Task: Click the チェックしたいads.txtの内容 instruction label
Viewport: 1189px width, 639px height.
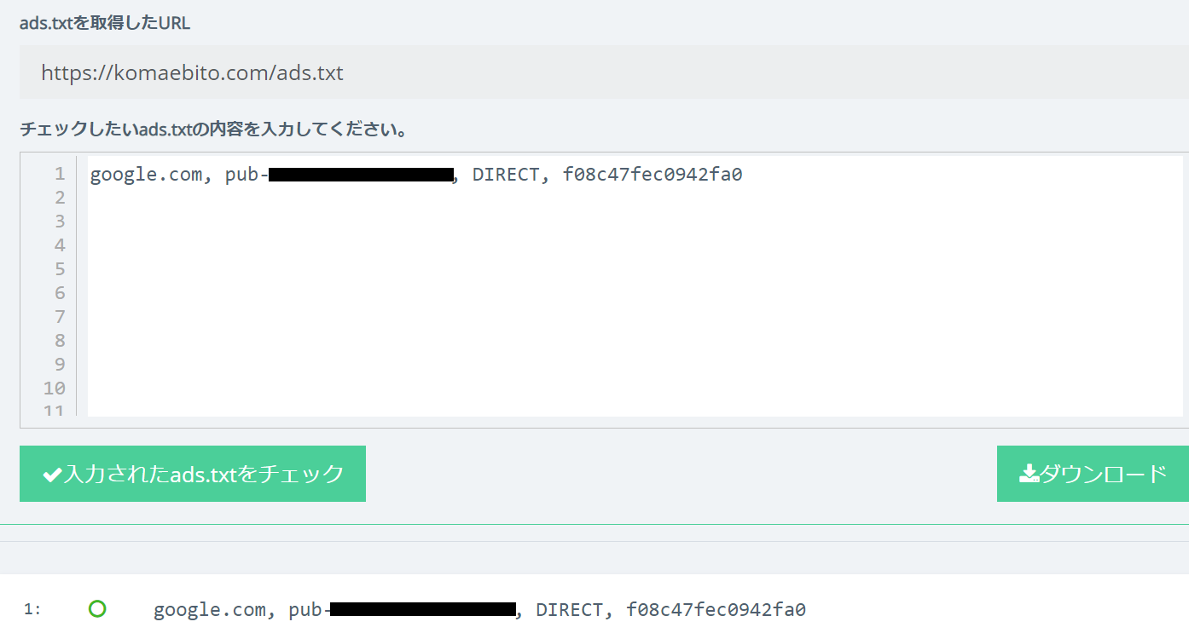Action: click(213, 130)
